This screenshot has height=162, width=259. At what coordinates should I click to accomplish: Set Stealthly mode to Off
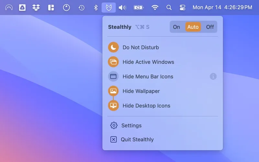point(210,27)
